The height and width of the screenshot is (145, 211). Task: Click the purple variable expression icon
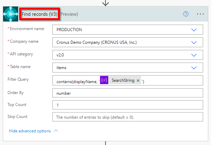pyautogui.click(x=104, y=80)
